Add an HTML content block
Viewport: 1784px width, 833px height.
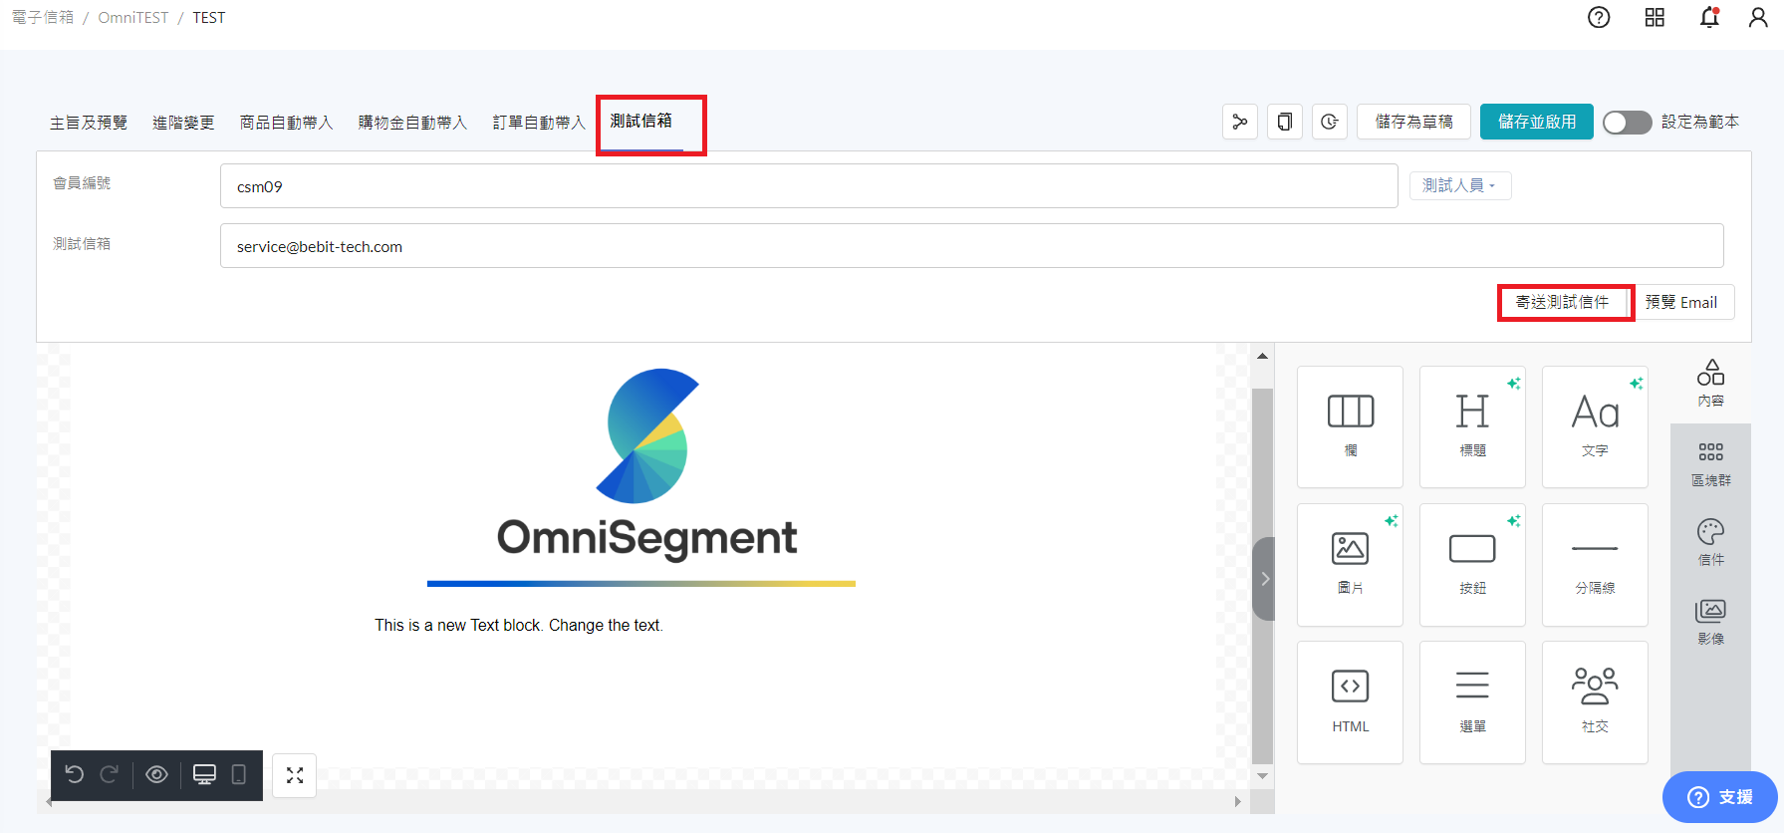click(1350, 701)
